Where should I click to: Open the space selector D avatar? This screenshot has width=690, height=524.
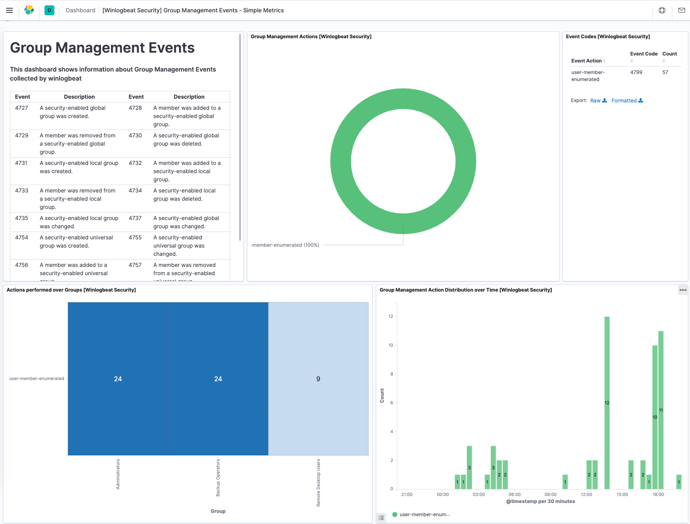(49, 10)
